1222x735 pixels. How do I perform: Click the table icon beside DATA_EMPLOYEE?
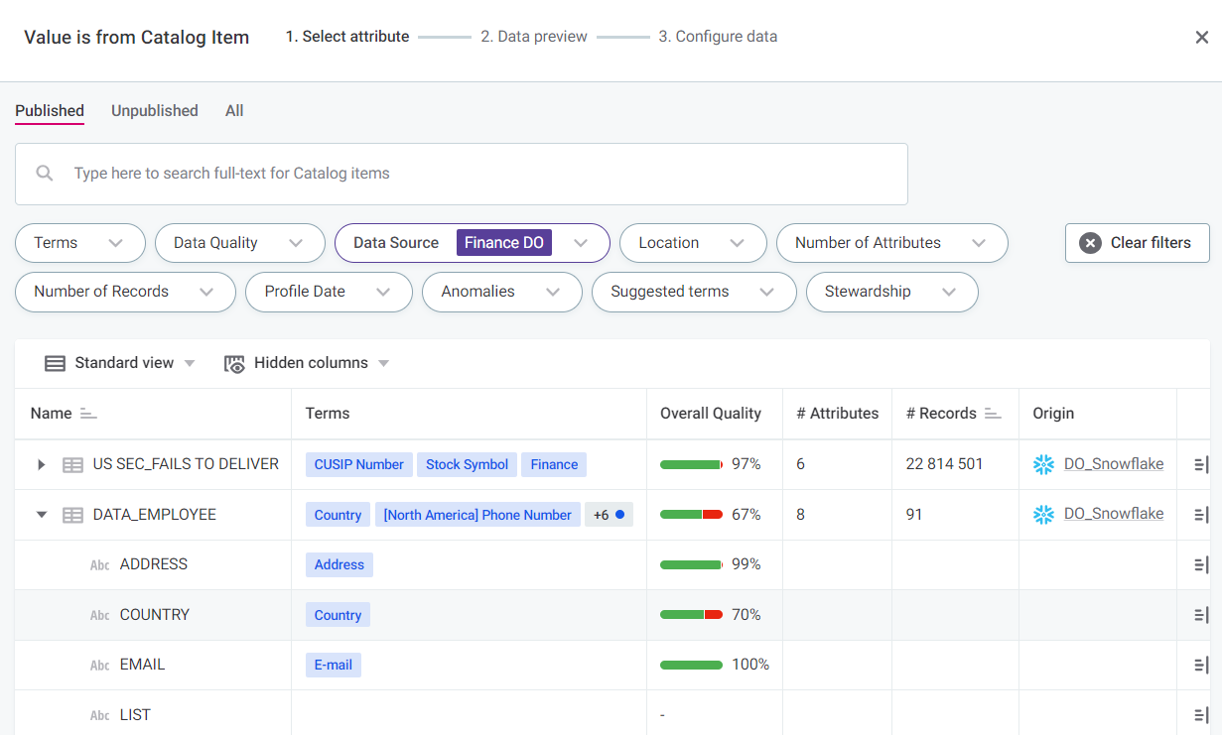[x=72, y=515]
